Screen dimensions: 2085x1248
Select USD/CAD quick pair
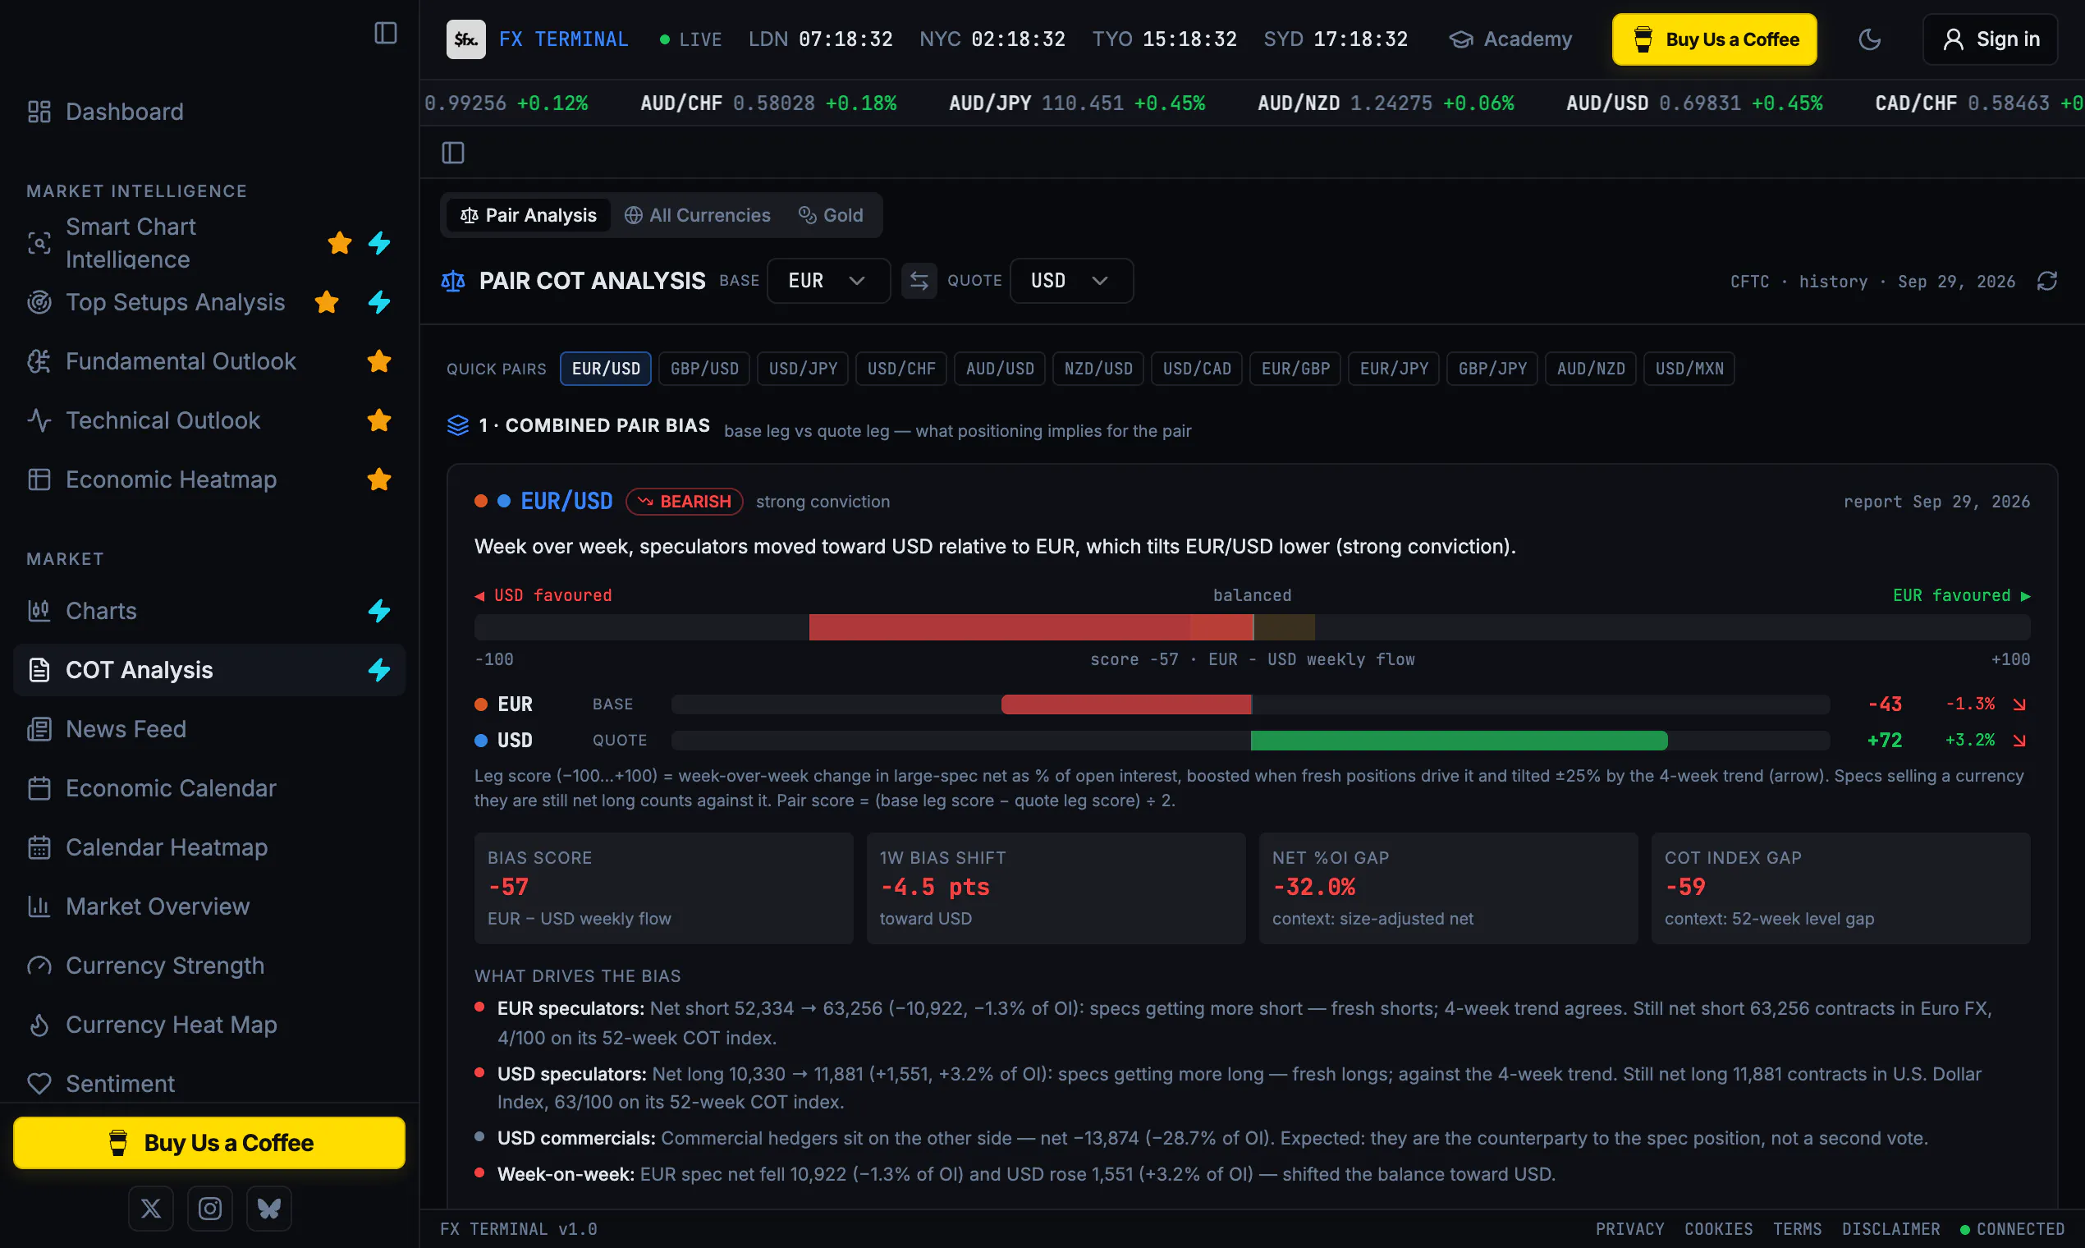(x=1196, y=369)
